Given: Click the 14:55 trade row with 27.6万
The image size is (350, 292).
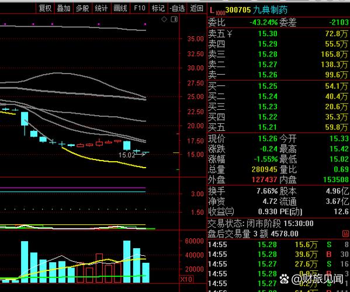Looking at the screenshot, I should pos(278,264).
